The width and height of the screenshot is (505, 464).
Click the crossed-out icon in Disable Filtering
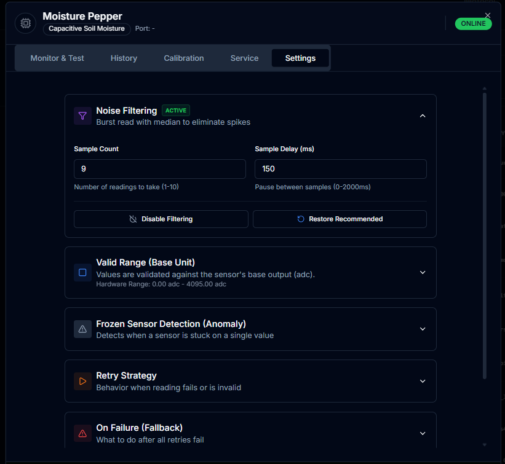pyautogui.click(x=133, y=219)
